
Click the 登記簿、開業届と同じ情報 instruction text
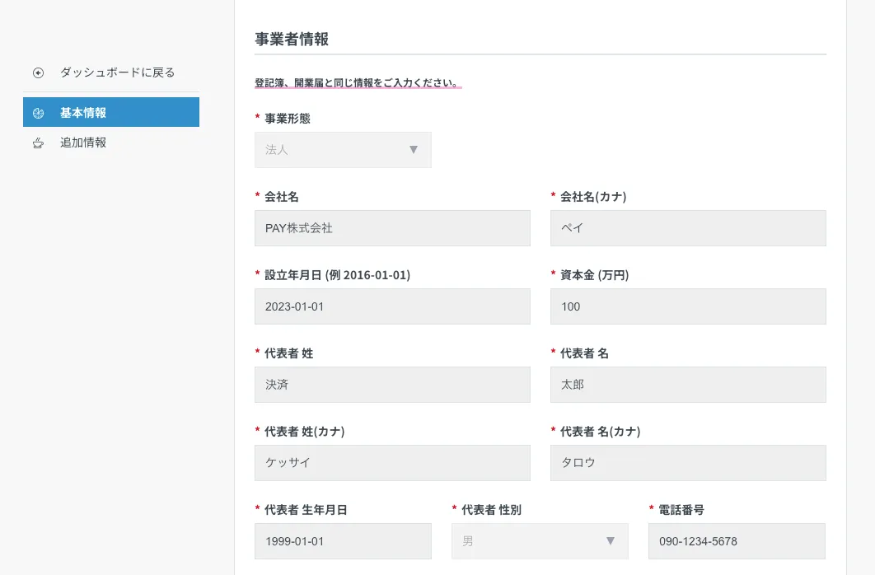coord(357,82)
